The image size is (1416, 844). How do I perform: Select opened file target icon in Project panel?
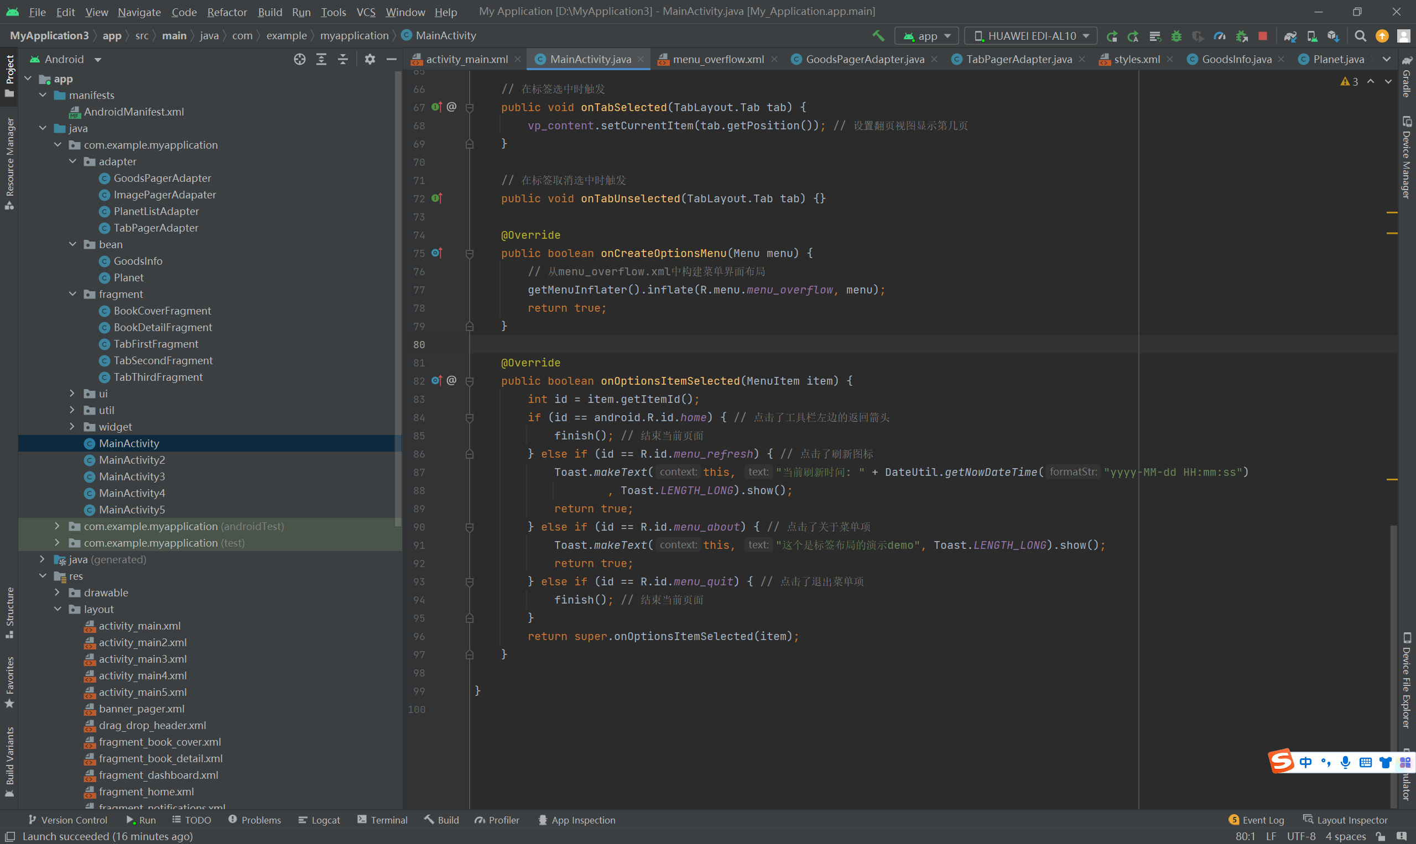click(299, 59)
